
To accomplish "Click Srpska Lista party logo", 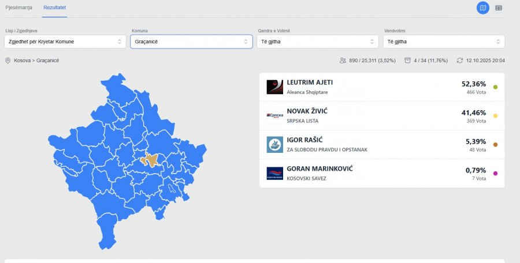I will 274,116.
